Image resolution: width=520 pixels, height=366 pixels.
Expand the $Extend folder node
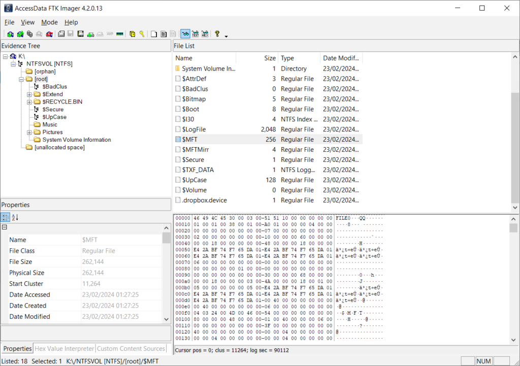29,94
